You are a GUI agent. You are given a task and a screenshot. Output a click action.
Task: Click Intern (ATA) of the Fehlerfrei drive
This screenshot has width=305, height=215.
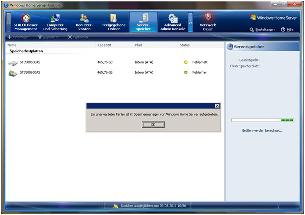point(144,72)
